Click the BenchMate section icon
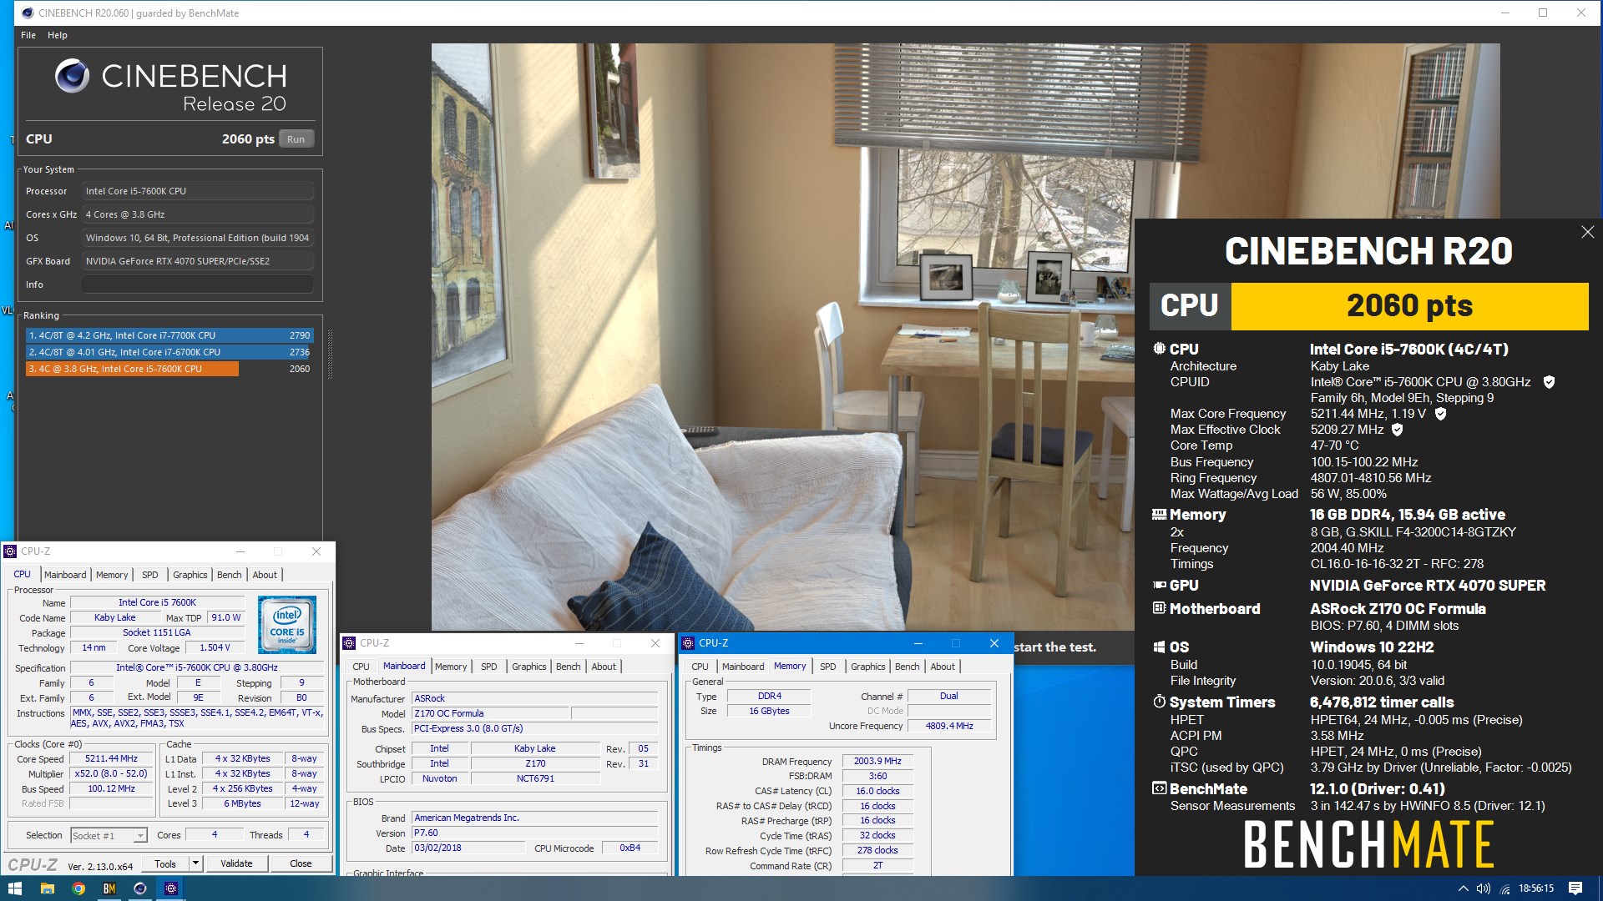Viewport: 1603px width, 901px height. click(1159, 788)
